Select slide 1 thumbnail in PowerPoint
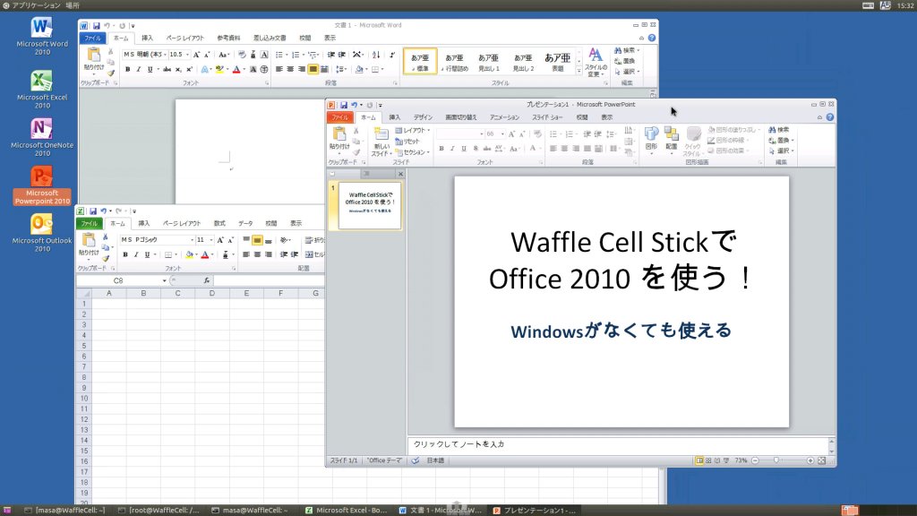This screenshot has height=516, width=917. tap(370, 205)
